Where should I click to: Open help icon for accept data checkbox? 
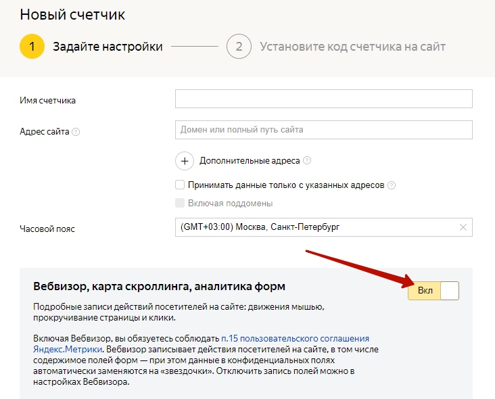click(x=392, y=185)
